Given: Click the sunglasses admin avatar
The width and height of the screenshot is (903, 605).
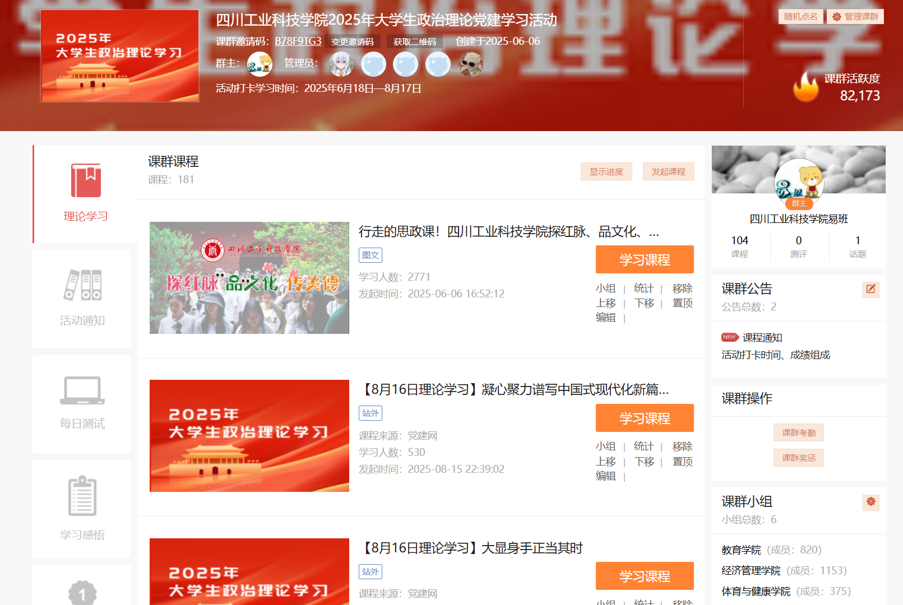Looking at the screenshot, I should click(x=470, y=64).
